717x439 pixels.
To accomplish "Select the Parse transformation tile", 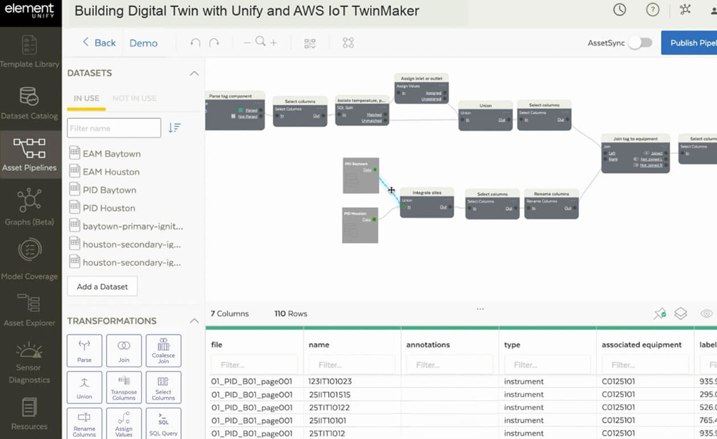I will tap(84, 350).
